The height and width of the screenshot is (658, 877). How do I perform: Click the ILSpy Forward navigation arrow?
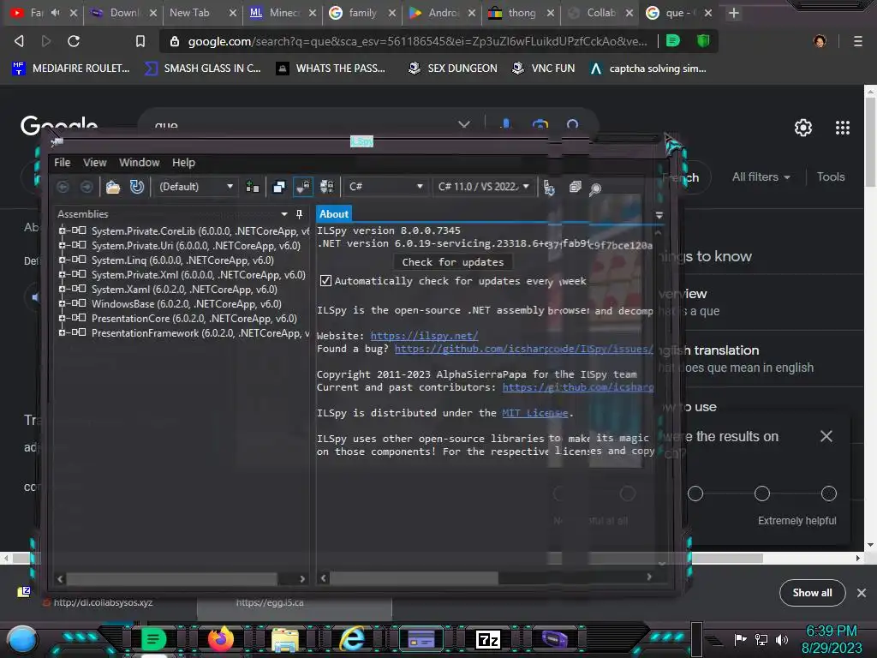pos(87,187)
